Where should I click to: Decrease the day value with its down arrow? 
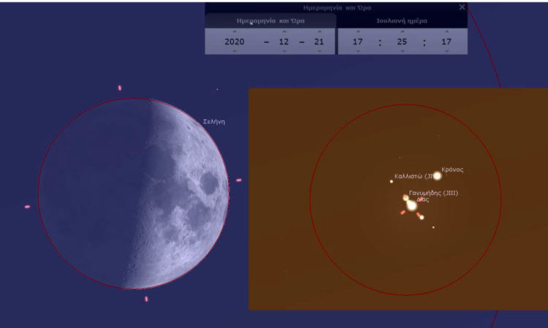pyautogui.click(x=319, y=52)
